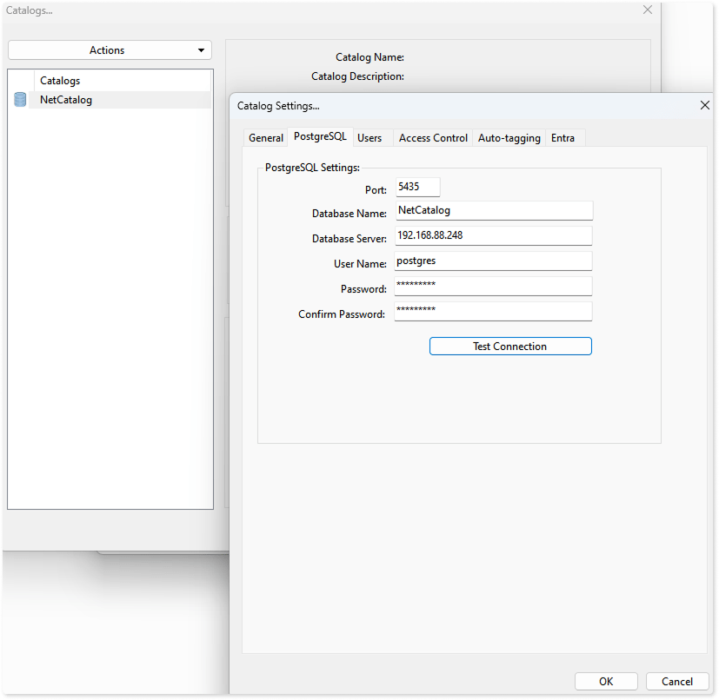Select the PostgreSQL tab
This screenshot has height=700, width=719.
point(320,136)
